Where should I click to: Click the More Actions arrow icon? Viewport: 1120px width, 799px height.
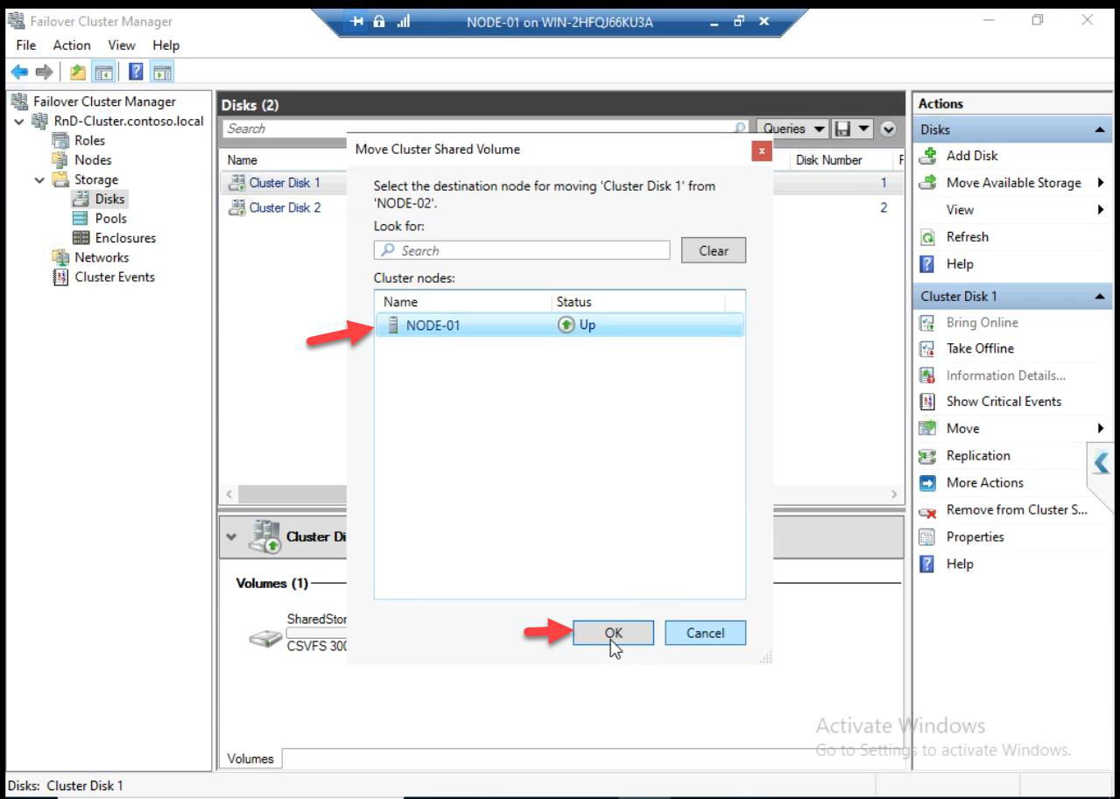[927, 483]
